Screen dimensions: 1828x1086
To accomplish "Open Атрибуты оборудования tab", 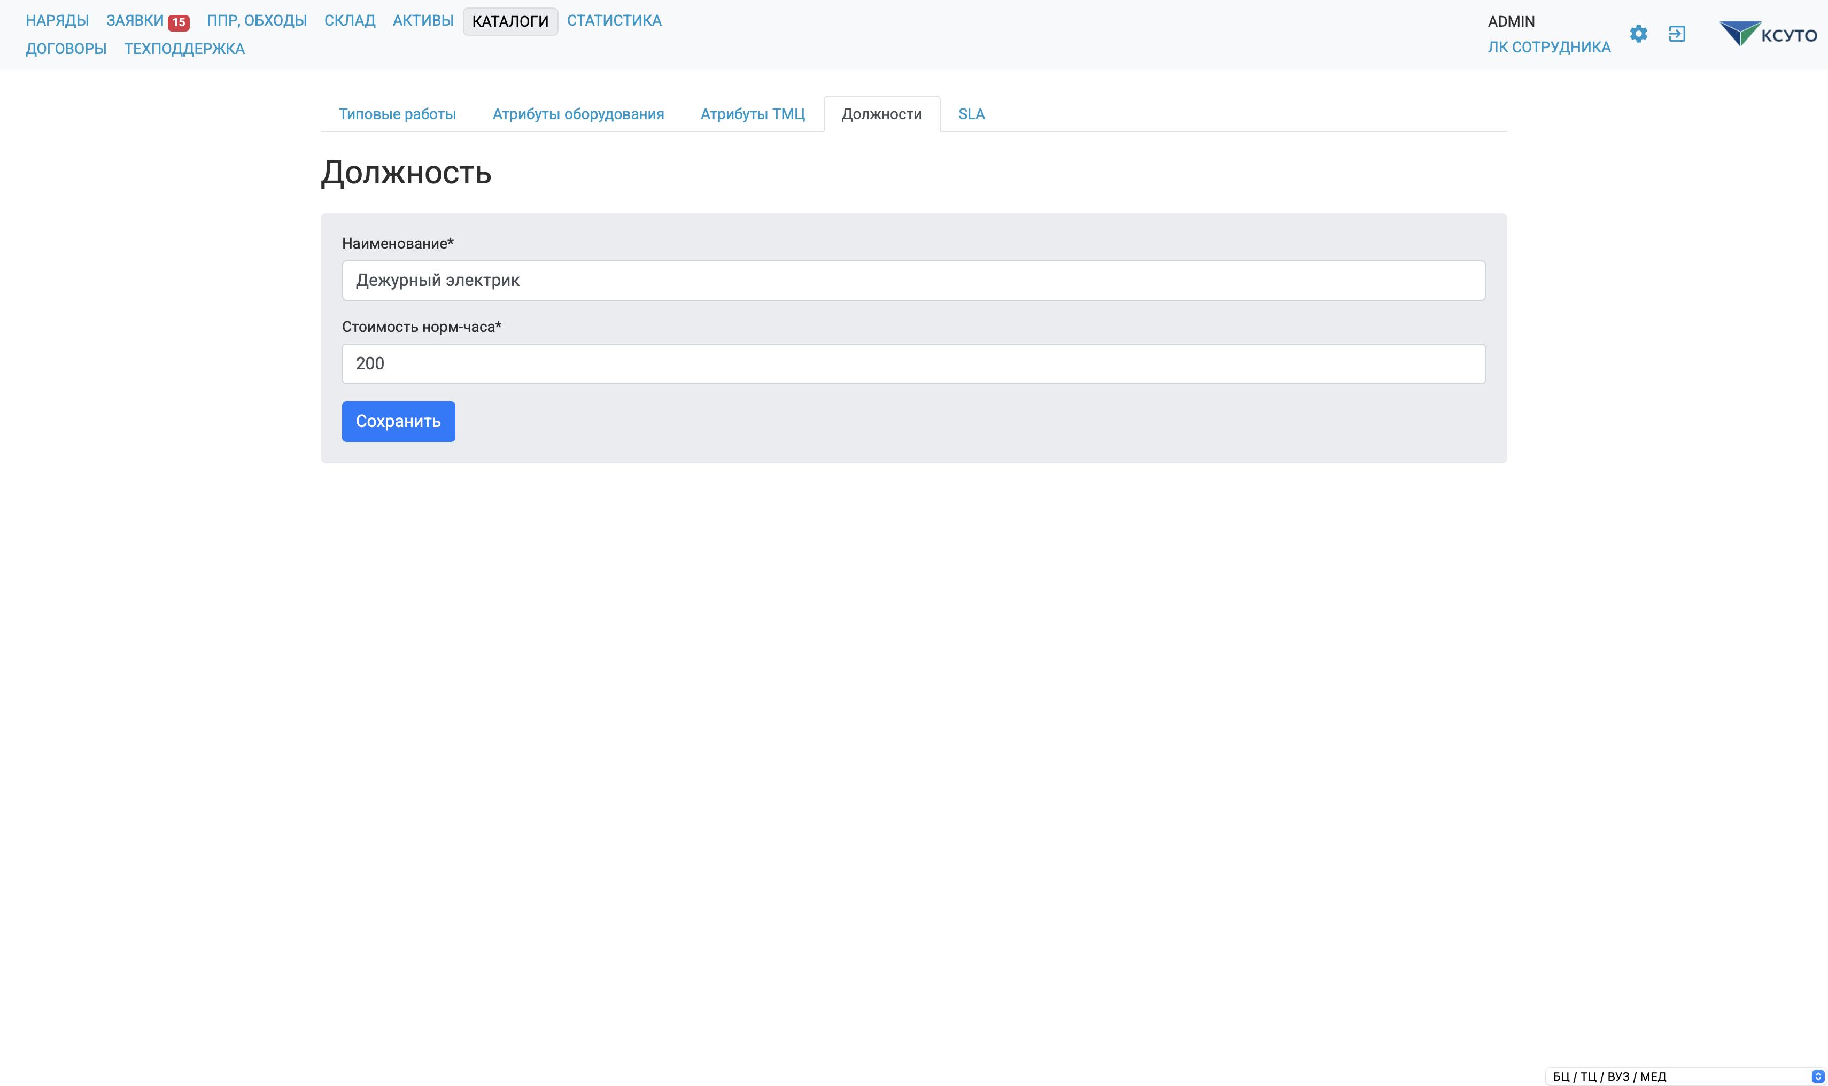I will point(578,114).
